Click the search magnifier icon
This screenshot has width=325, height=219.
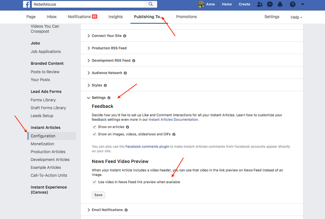[x=151, y=4]
